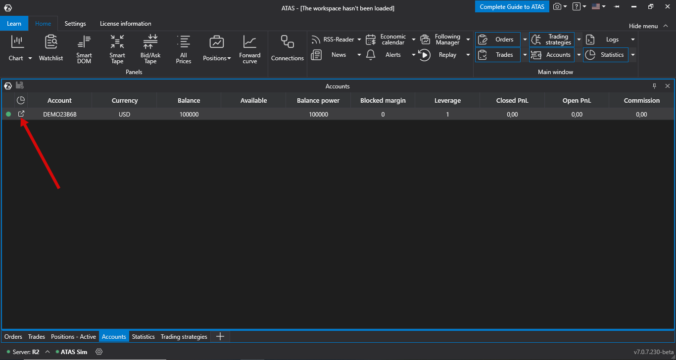Switch to the bottom Orders tab
The image size is (676, 360).
(x=13, y=337)
